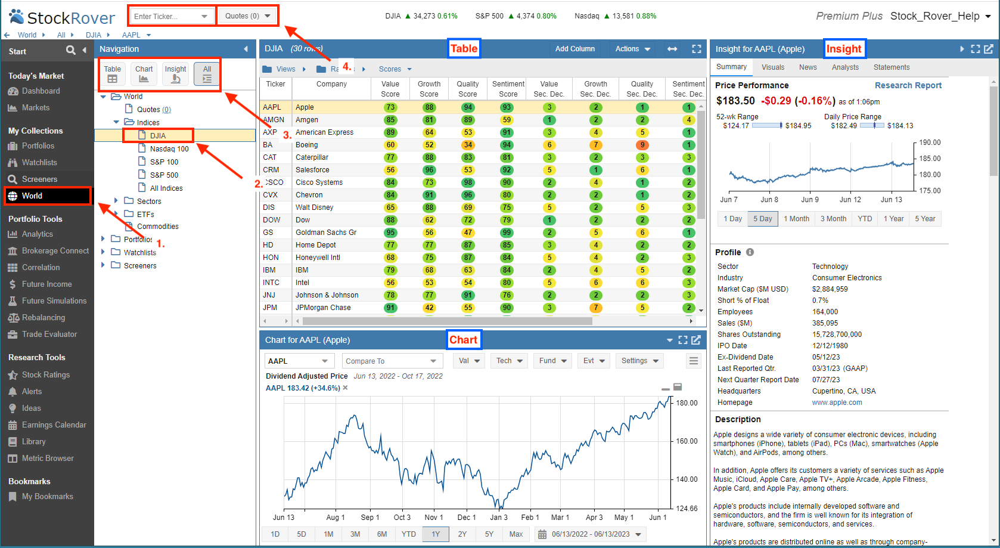Toggle Chart button in Navigation panel
1000x548 pixels.
click(144, 74)
